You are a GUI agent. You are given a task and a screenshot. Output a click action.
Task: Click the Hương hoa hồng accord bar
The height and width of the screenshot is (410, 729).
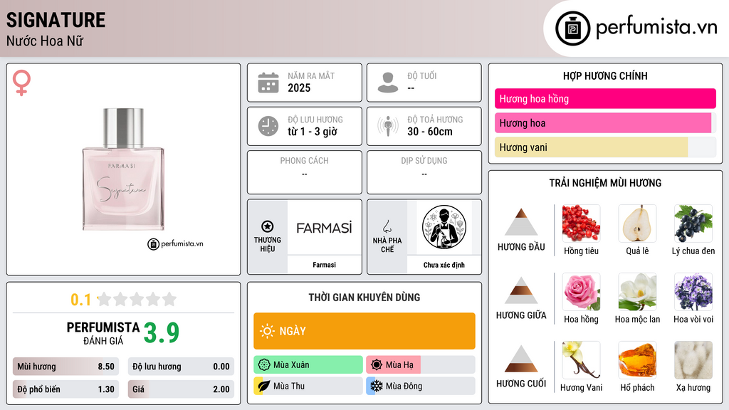click(x=605, y=98)
